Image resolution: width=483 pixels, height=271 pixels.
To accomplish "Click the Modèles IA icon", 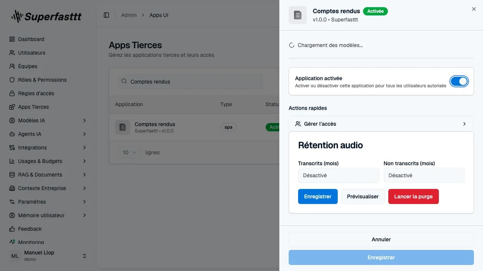I will point(12,120).
